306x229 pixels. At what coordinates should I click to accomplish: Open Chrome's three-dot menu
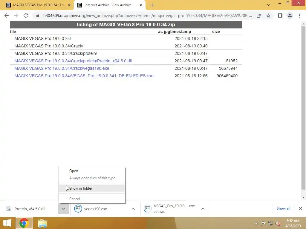(299, 16)
